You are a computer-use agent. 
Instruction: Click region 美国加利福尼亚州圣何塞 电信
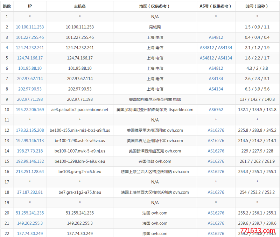pyautogui.click(x=155, y=99)
